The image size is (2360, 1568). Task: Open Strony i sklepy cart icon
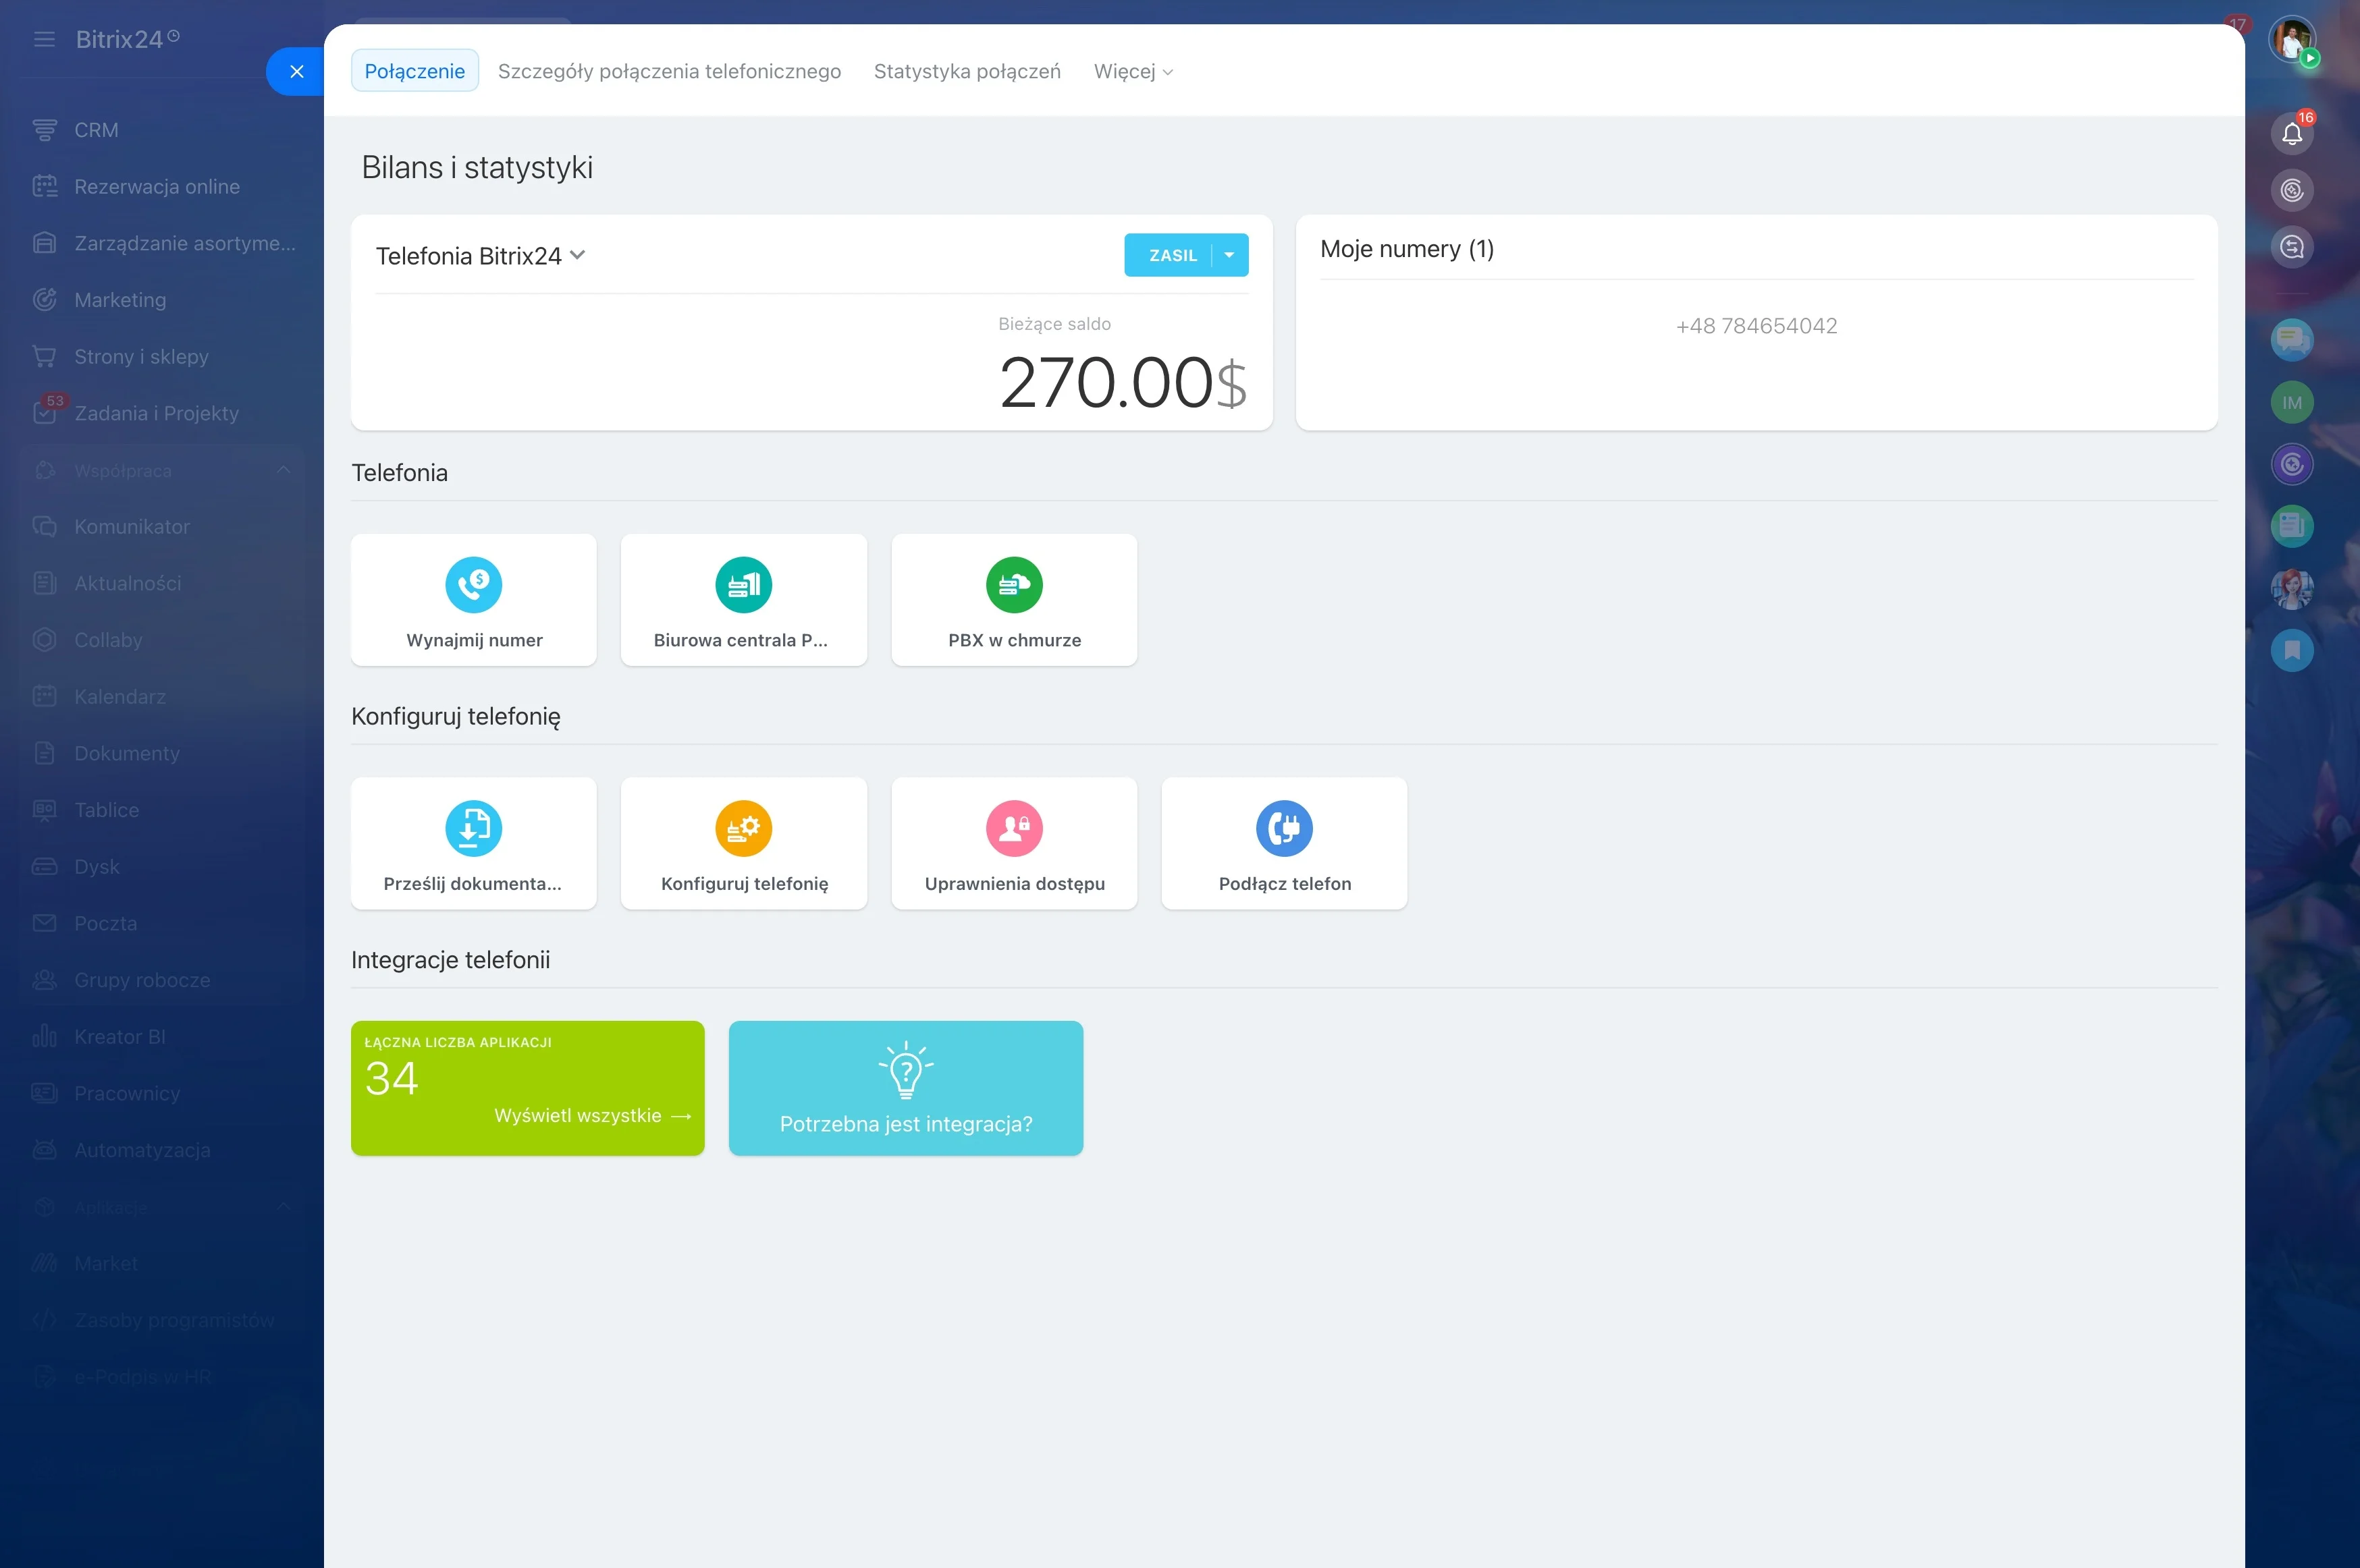click(x=44, y=357)
